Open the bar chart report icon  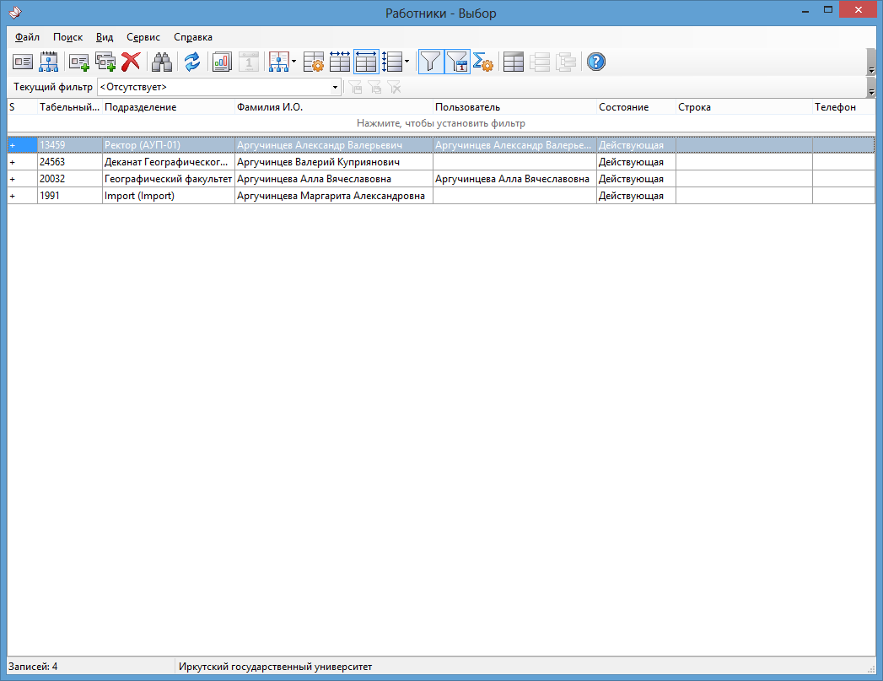(222, 62)
